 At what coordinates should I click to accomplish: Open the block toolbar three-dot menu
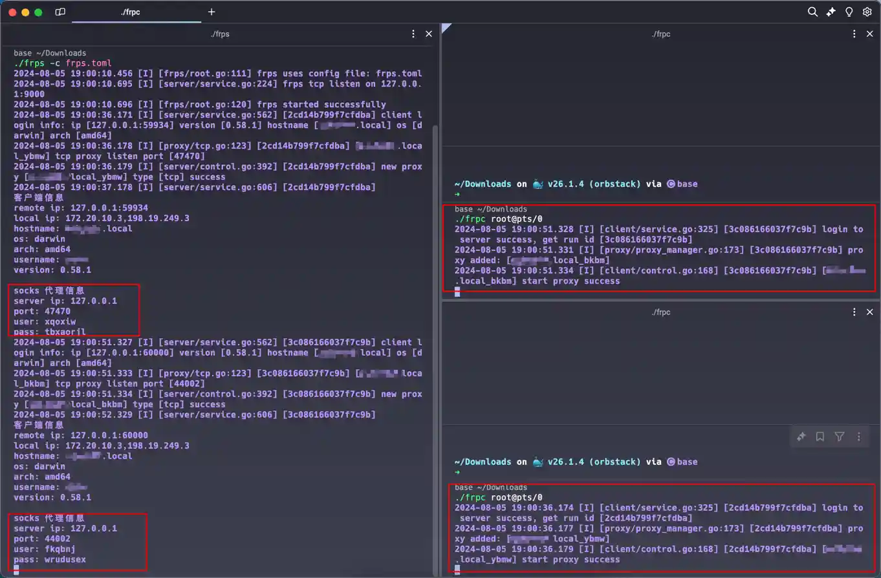click(858, 437)
